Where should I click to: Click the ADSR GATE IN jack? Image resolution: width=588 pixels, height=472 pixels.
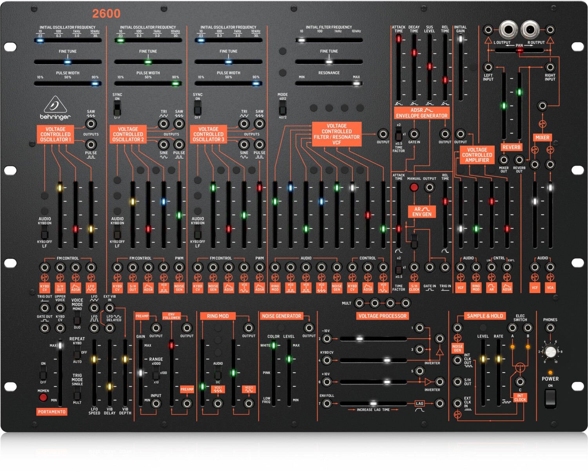tap(414, 134)
